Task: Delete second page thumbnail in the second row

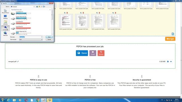Action: [83, 13]
